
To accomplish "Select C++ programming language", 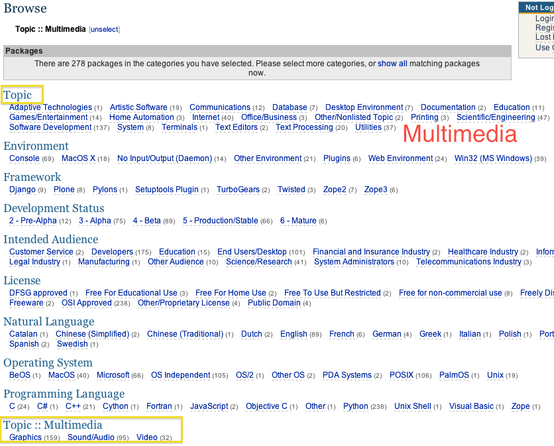I will [73, 406].
